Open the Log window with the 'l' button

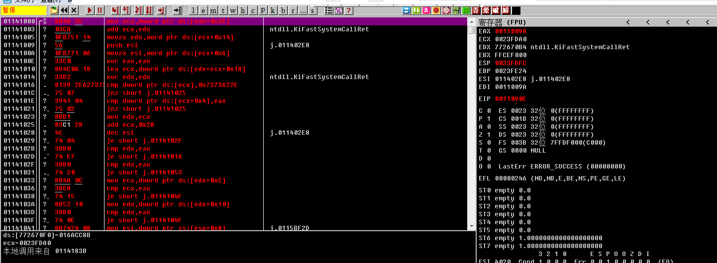point(193,10)
